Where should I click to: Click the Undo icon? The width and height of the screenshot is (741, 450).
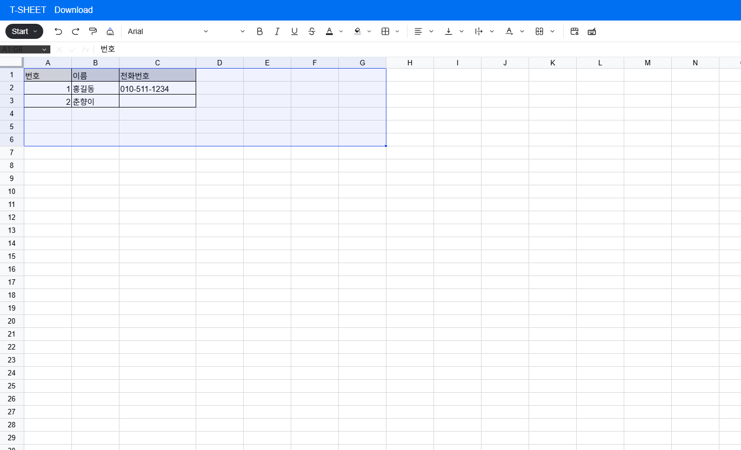click(x=58, y=31)
